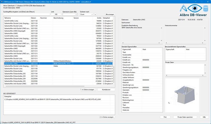Click the Alibre DB-Viewer logo
211x124 pixels.
[194, 10]
